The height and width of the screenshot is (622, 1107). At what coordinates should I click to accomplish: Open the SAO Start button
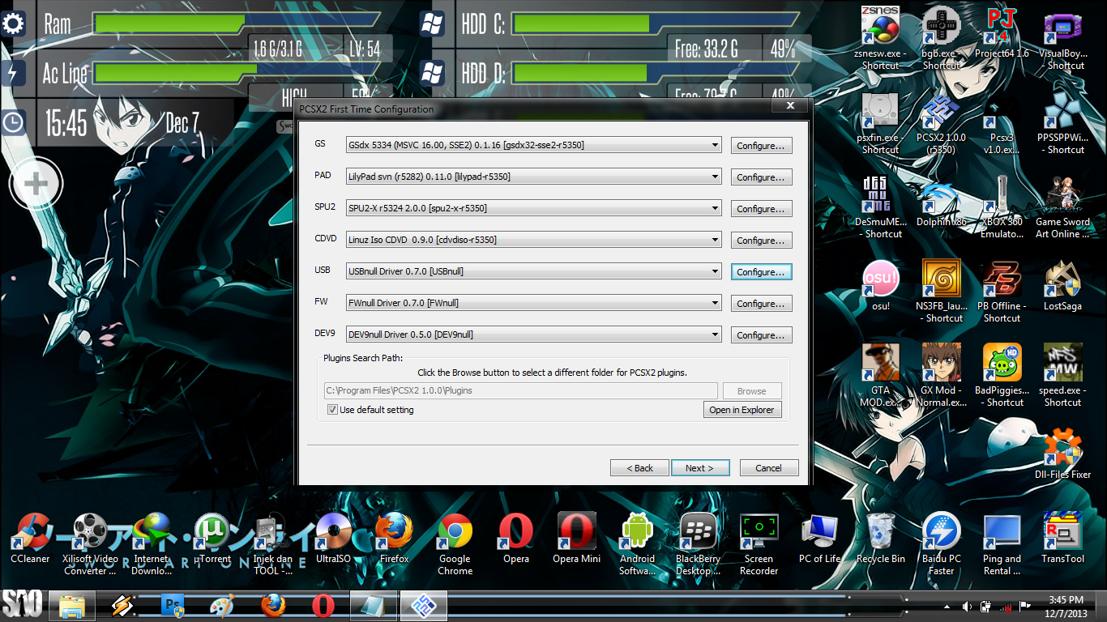22,605
